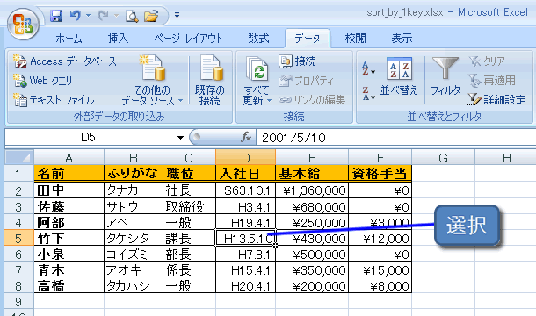
Task: Click リンクの編集 button
Action: (313, 100)
